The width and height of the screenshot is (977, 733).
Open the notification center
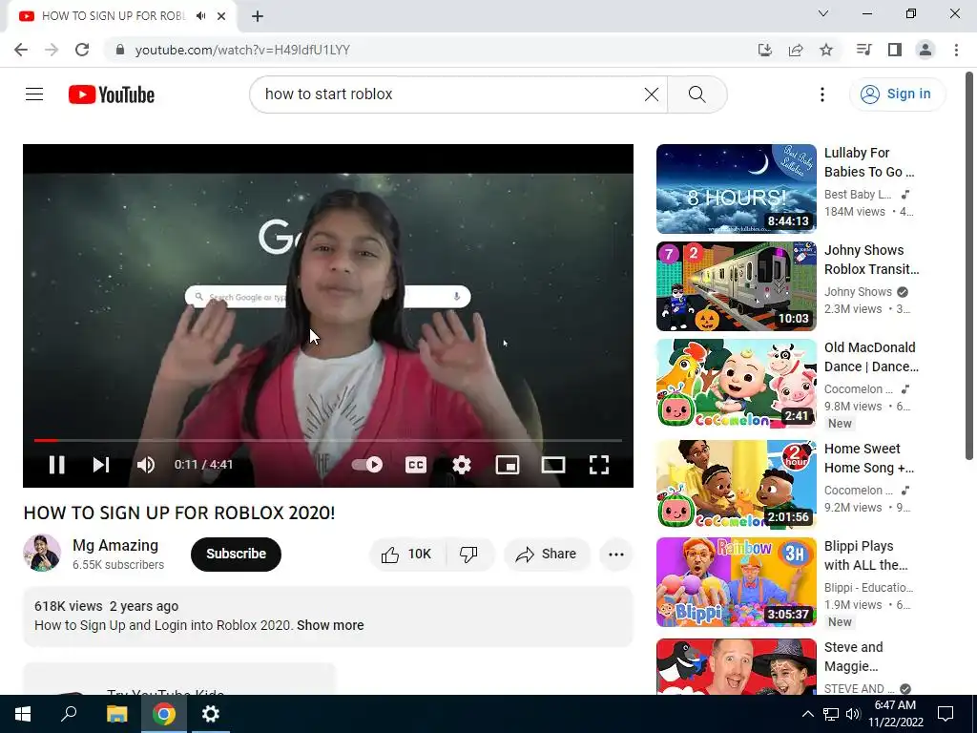coord(946,714)
